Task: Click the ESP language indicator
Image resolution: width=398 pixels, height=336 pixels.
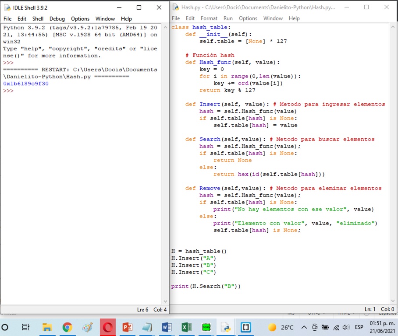Action: pos(359,327)
